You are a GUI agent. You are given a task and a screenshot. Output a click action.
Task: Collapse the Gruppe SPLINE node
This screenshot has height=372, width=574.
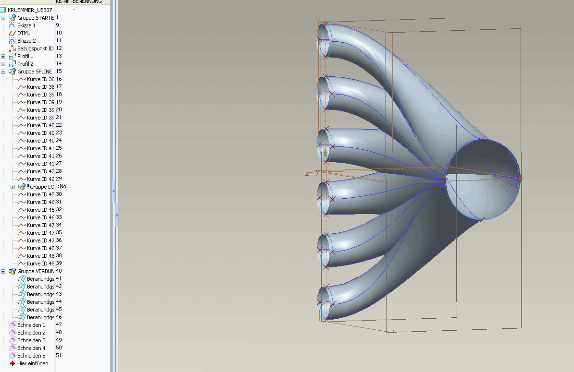tap(3, 72)
